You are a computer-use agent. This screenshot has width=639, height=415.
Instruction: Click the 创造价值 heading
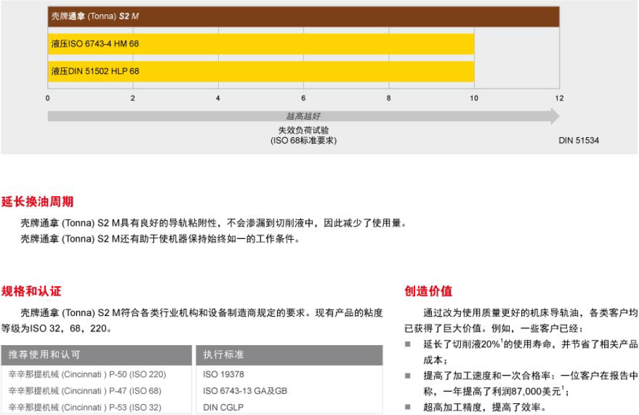(x=429, y=291)
